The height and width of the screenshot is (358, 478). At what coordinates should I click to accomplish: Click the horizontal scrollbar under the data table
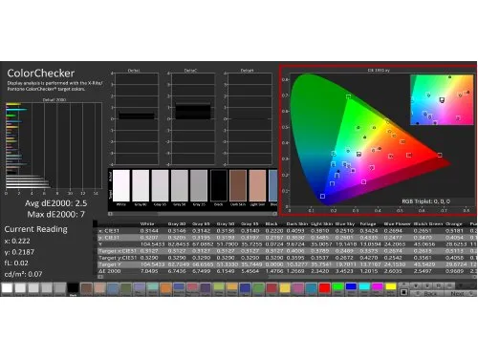pos(287,277)
